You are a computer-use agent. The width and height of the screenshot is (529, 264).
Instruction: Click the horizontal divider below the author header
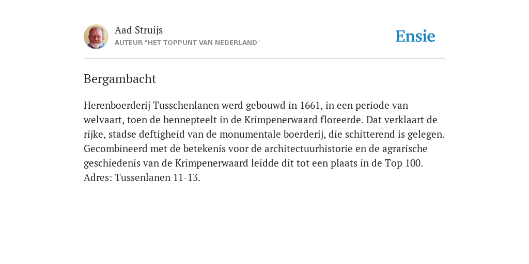coord(264,59)
